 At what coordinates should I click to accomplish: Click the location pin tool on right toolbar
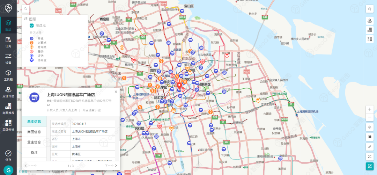click(369, 21)
